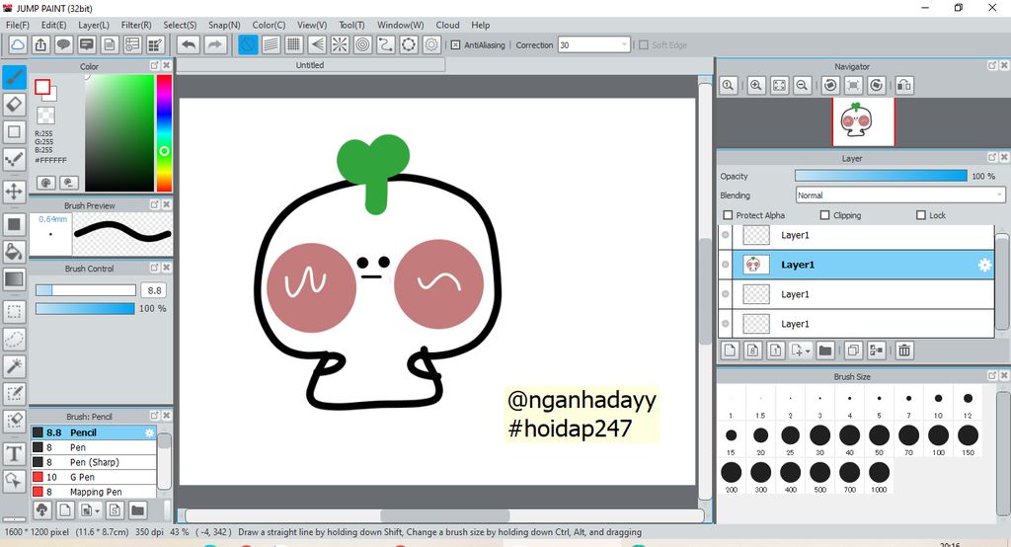Enable the crisscross grid snap
The width and height of the screenshot is (1011, 547).
(x=294, y=44)
